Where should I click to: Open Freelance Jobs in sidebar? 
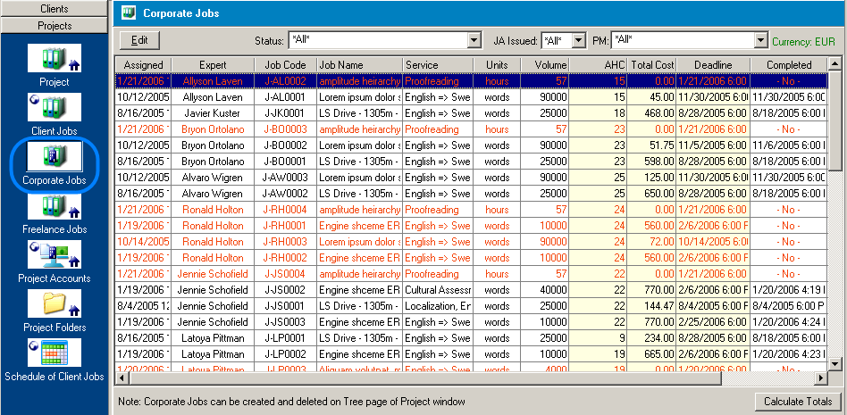(x=55, y=206)
